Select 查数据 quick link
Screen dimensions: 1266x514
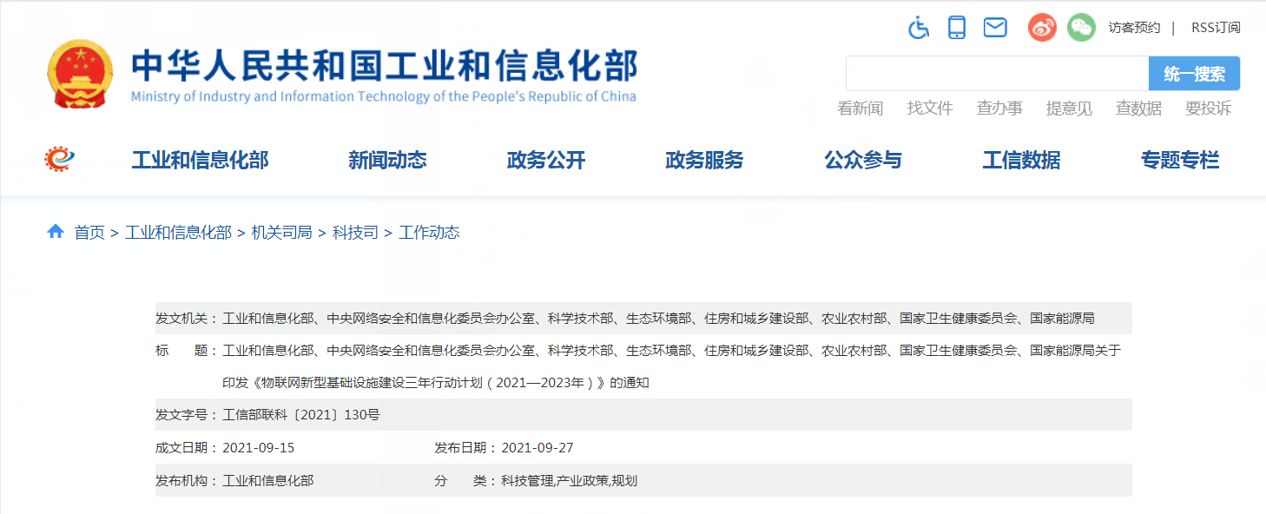[1138, 109]
